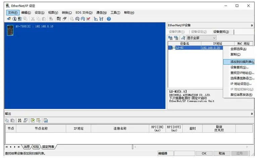Click the scissors cut icon in toolbar
This screenshot has width=257, height=160.
tap(33, 19)
